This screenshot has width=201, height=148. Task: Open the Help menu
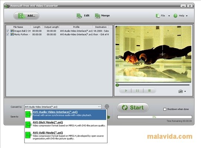pyautogui.click(x=181, y=16)
